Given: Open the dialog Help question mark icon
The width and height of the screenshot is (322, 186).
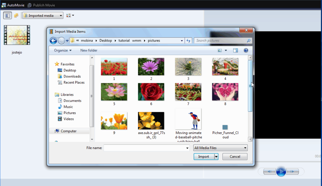Looking at the screenshot, I should coord(246,50).
